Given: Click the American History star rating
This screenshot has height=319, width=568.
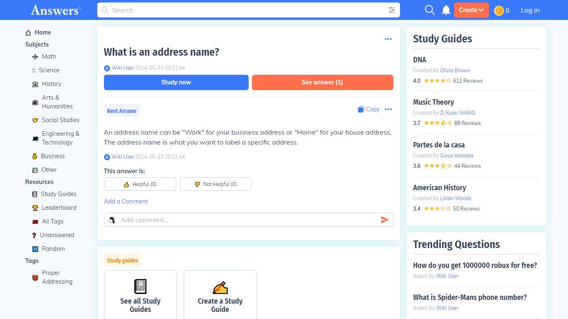Looking at the screenshot, I should pyautogui.click(x=437, y=209).
